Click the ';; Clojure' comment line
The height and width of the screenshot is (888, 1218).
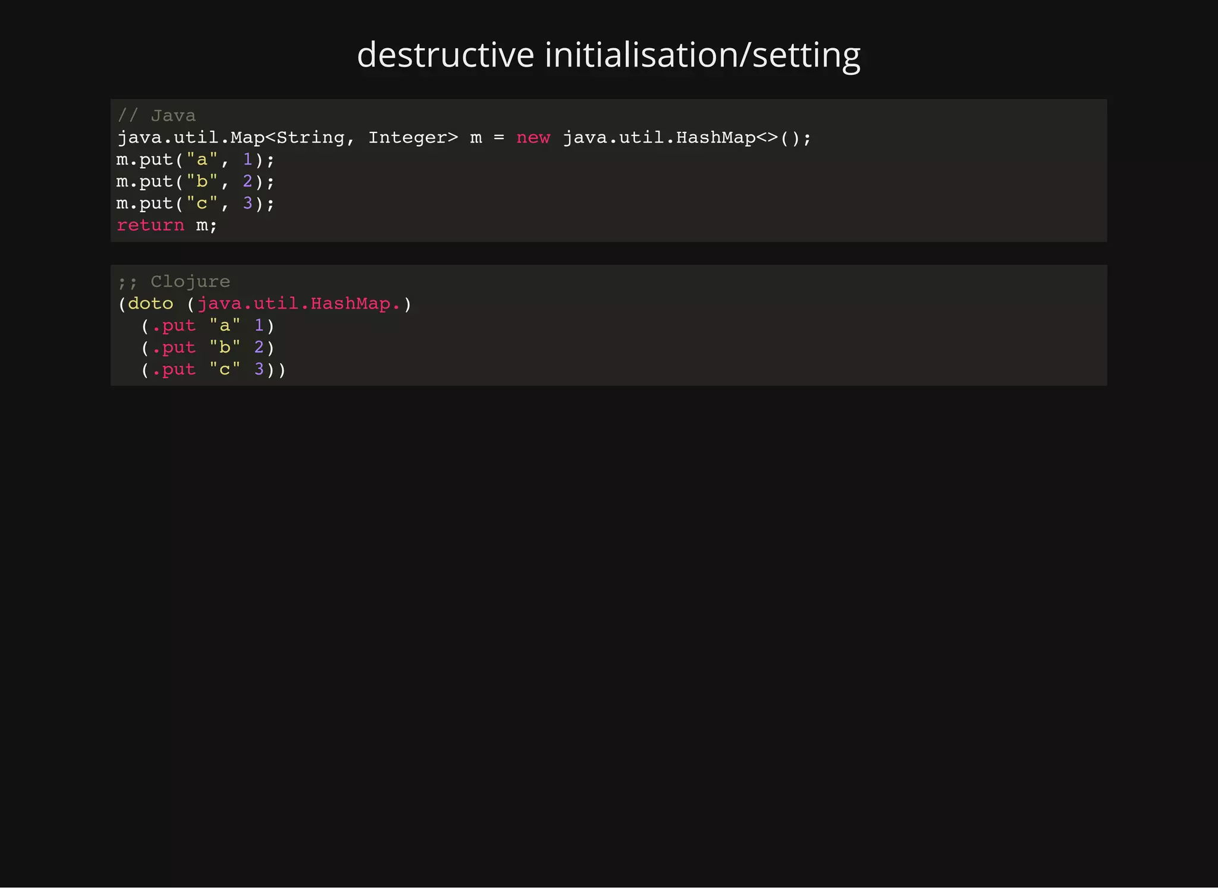click(x=174, y=282)
